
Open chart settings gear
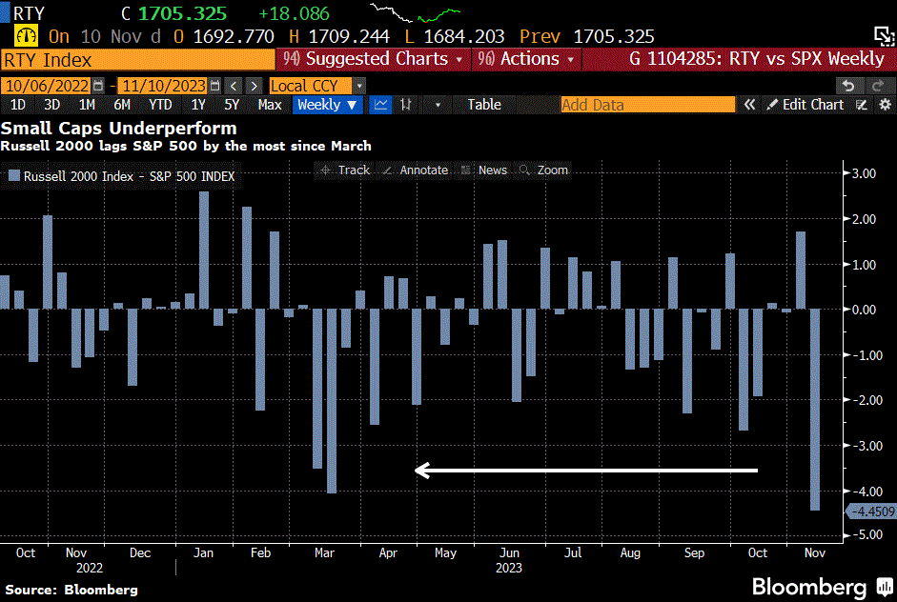pyautogui.click(x=885, y=105)
